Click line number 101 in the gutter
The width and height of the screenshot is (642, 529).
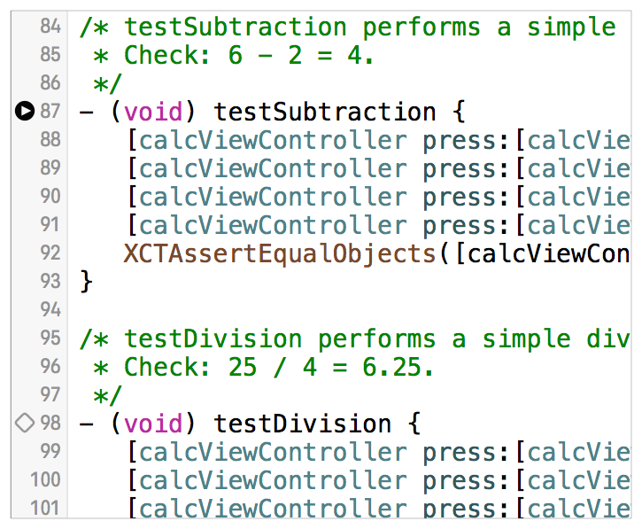[x=48, y=509]
